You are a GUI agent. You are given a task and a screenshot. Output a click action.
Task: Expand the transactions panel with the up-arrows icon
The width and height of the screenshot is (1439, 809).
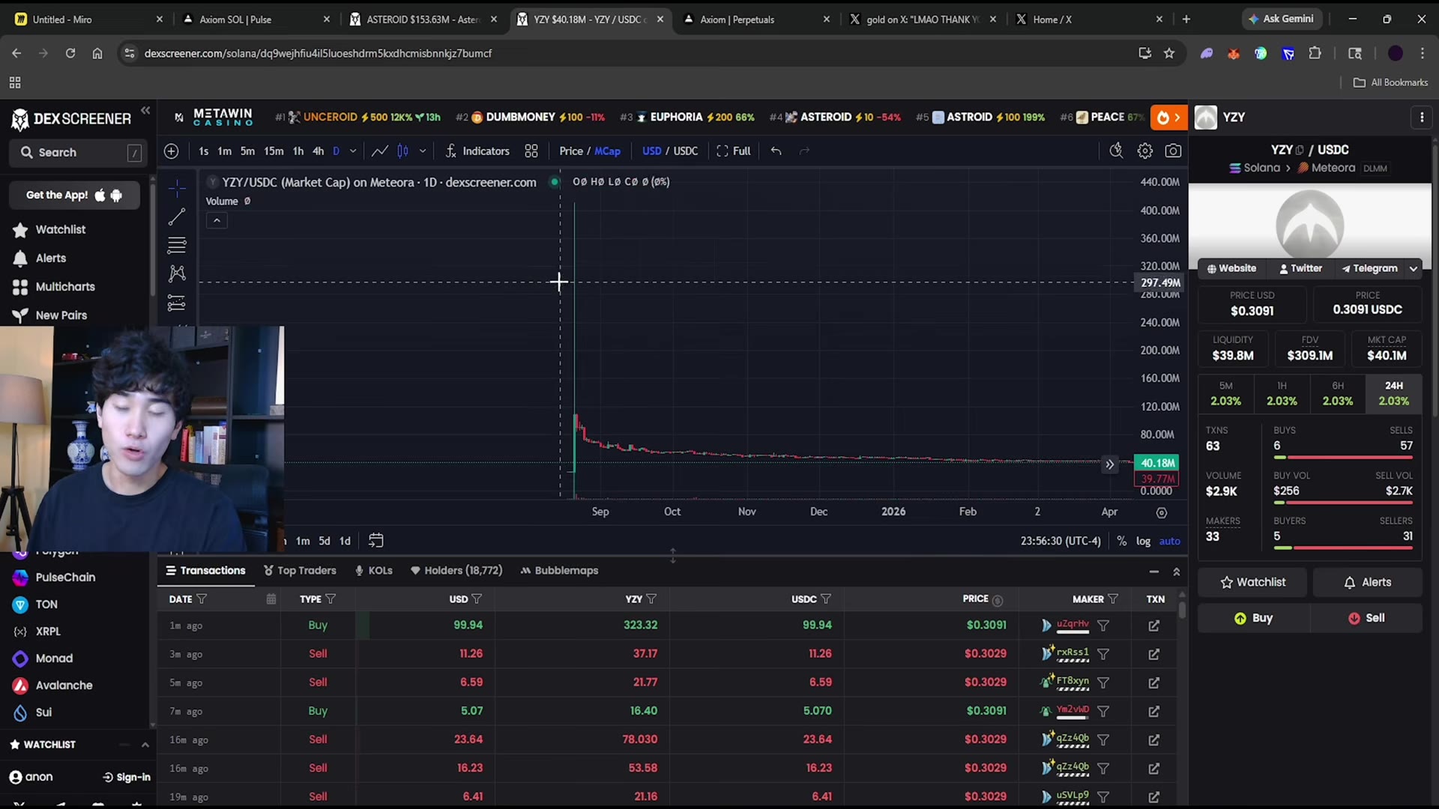coord(1177,572)
